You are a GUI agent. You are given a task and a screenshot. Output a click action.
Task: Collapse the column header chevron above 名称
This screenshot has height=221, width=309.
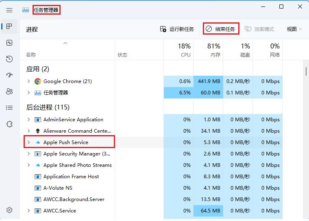coord(65,43)
